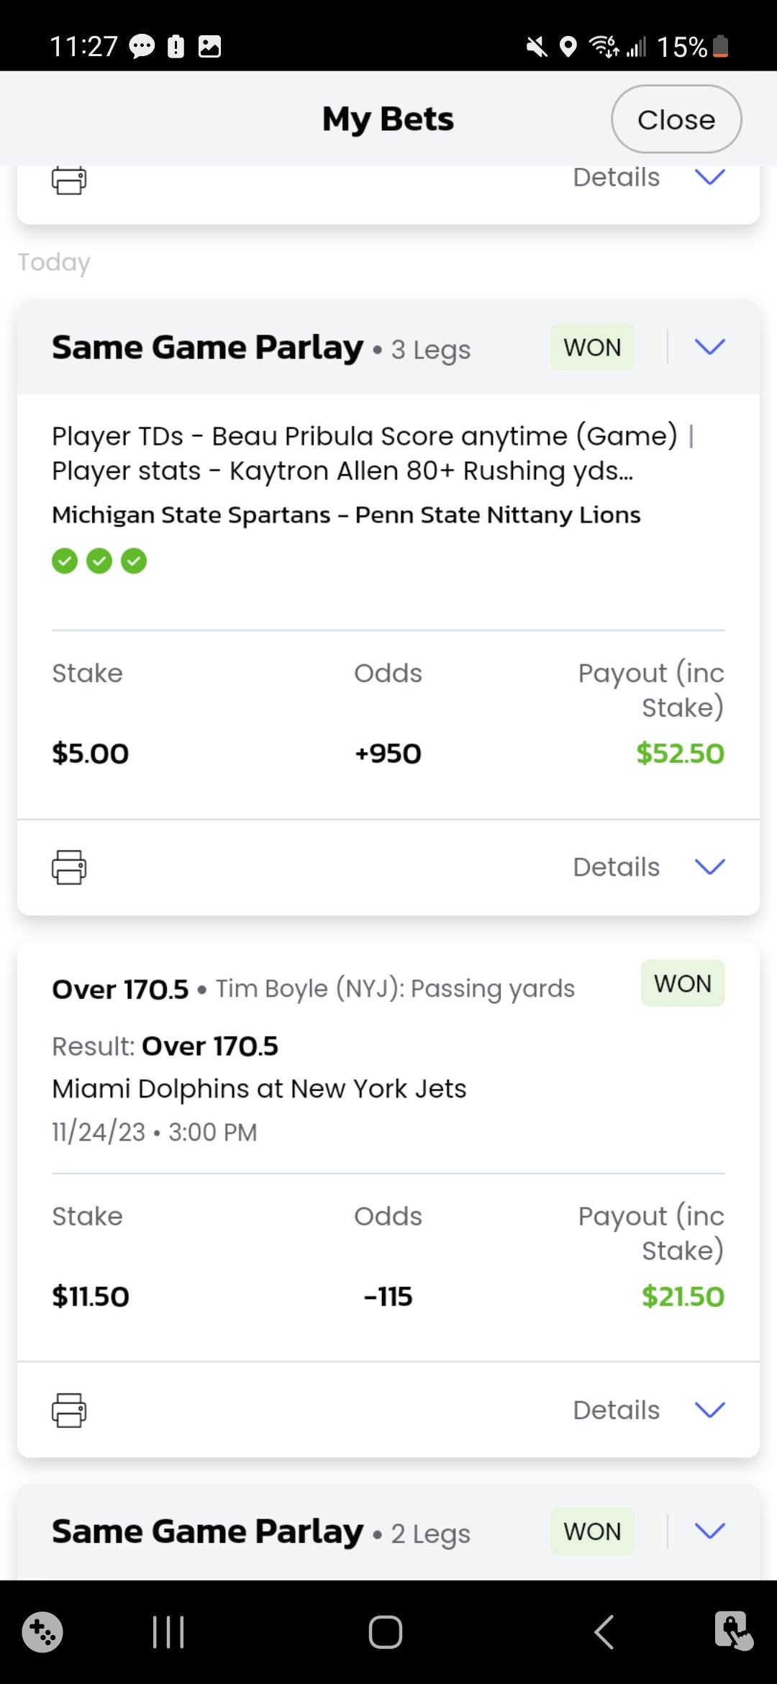Expand the 3 Legs Same Game Parlay header chevron

tap(709, 347)
